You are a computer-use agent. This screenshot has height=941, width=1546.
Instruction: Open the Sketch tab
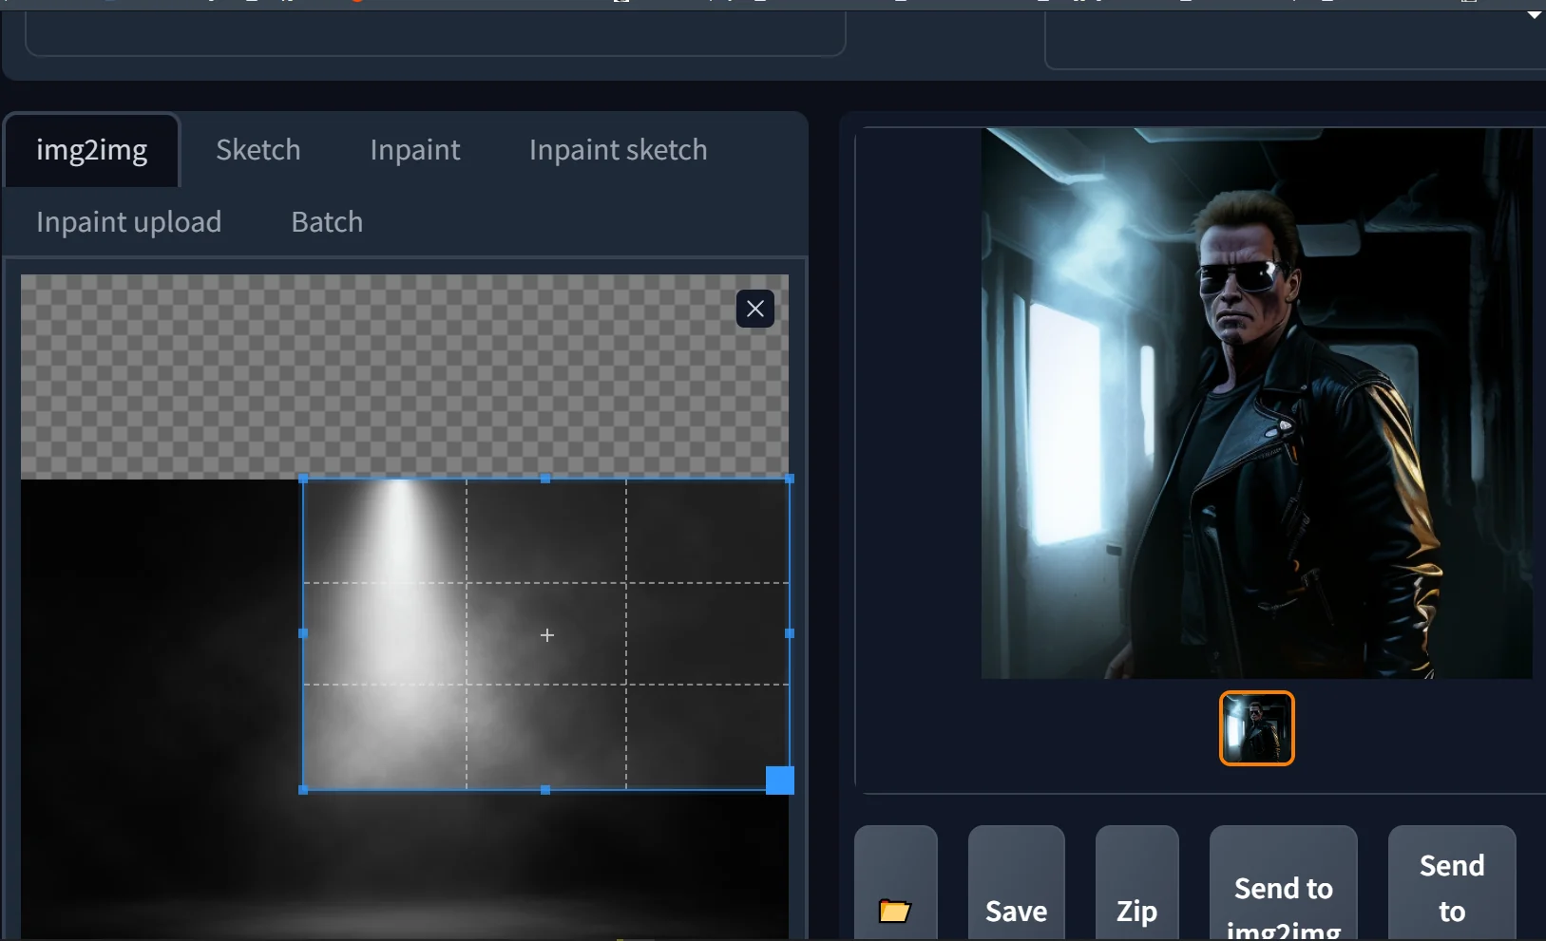pos(258,150)
